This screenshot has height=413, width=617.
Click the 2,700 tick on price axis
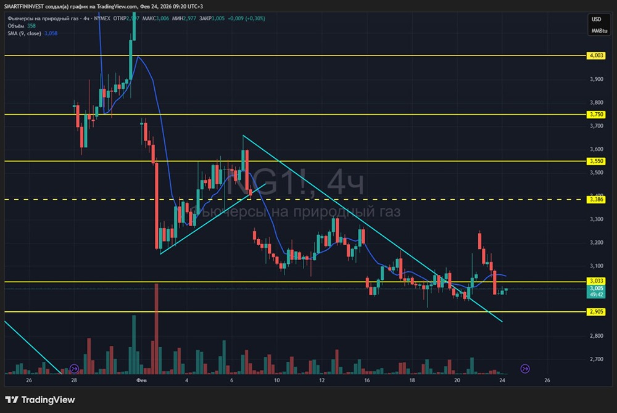(597, 359)
